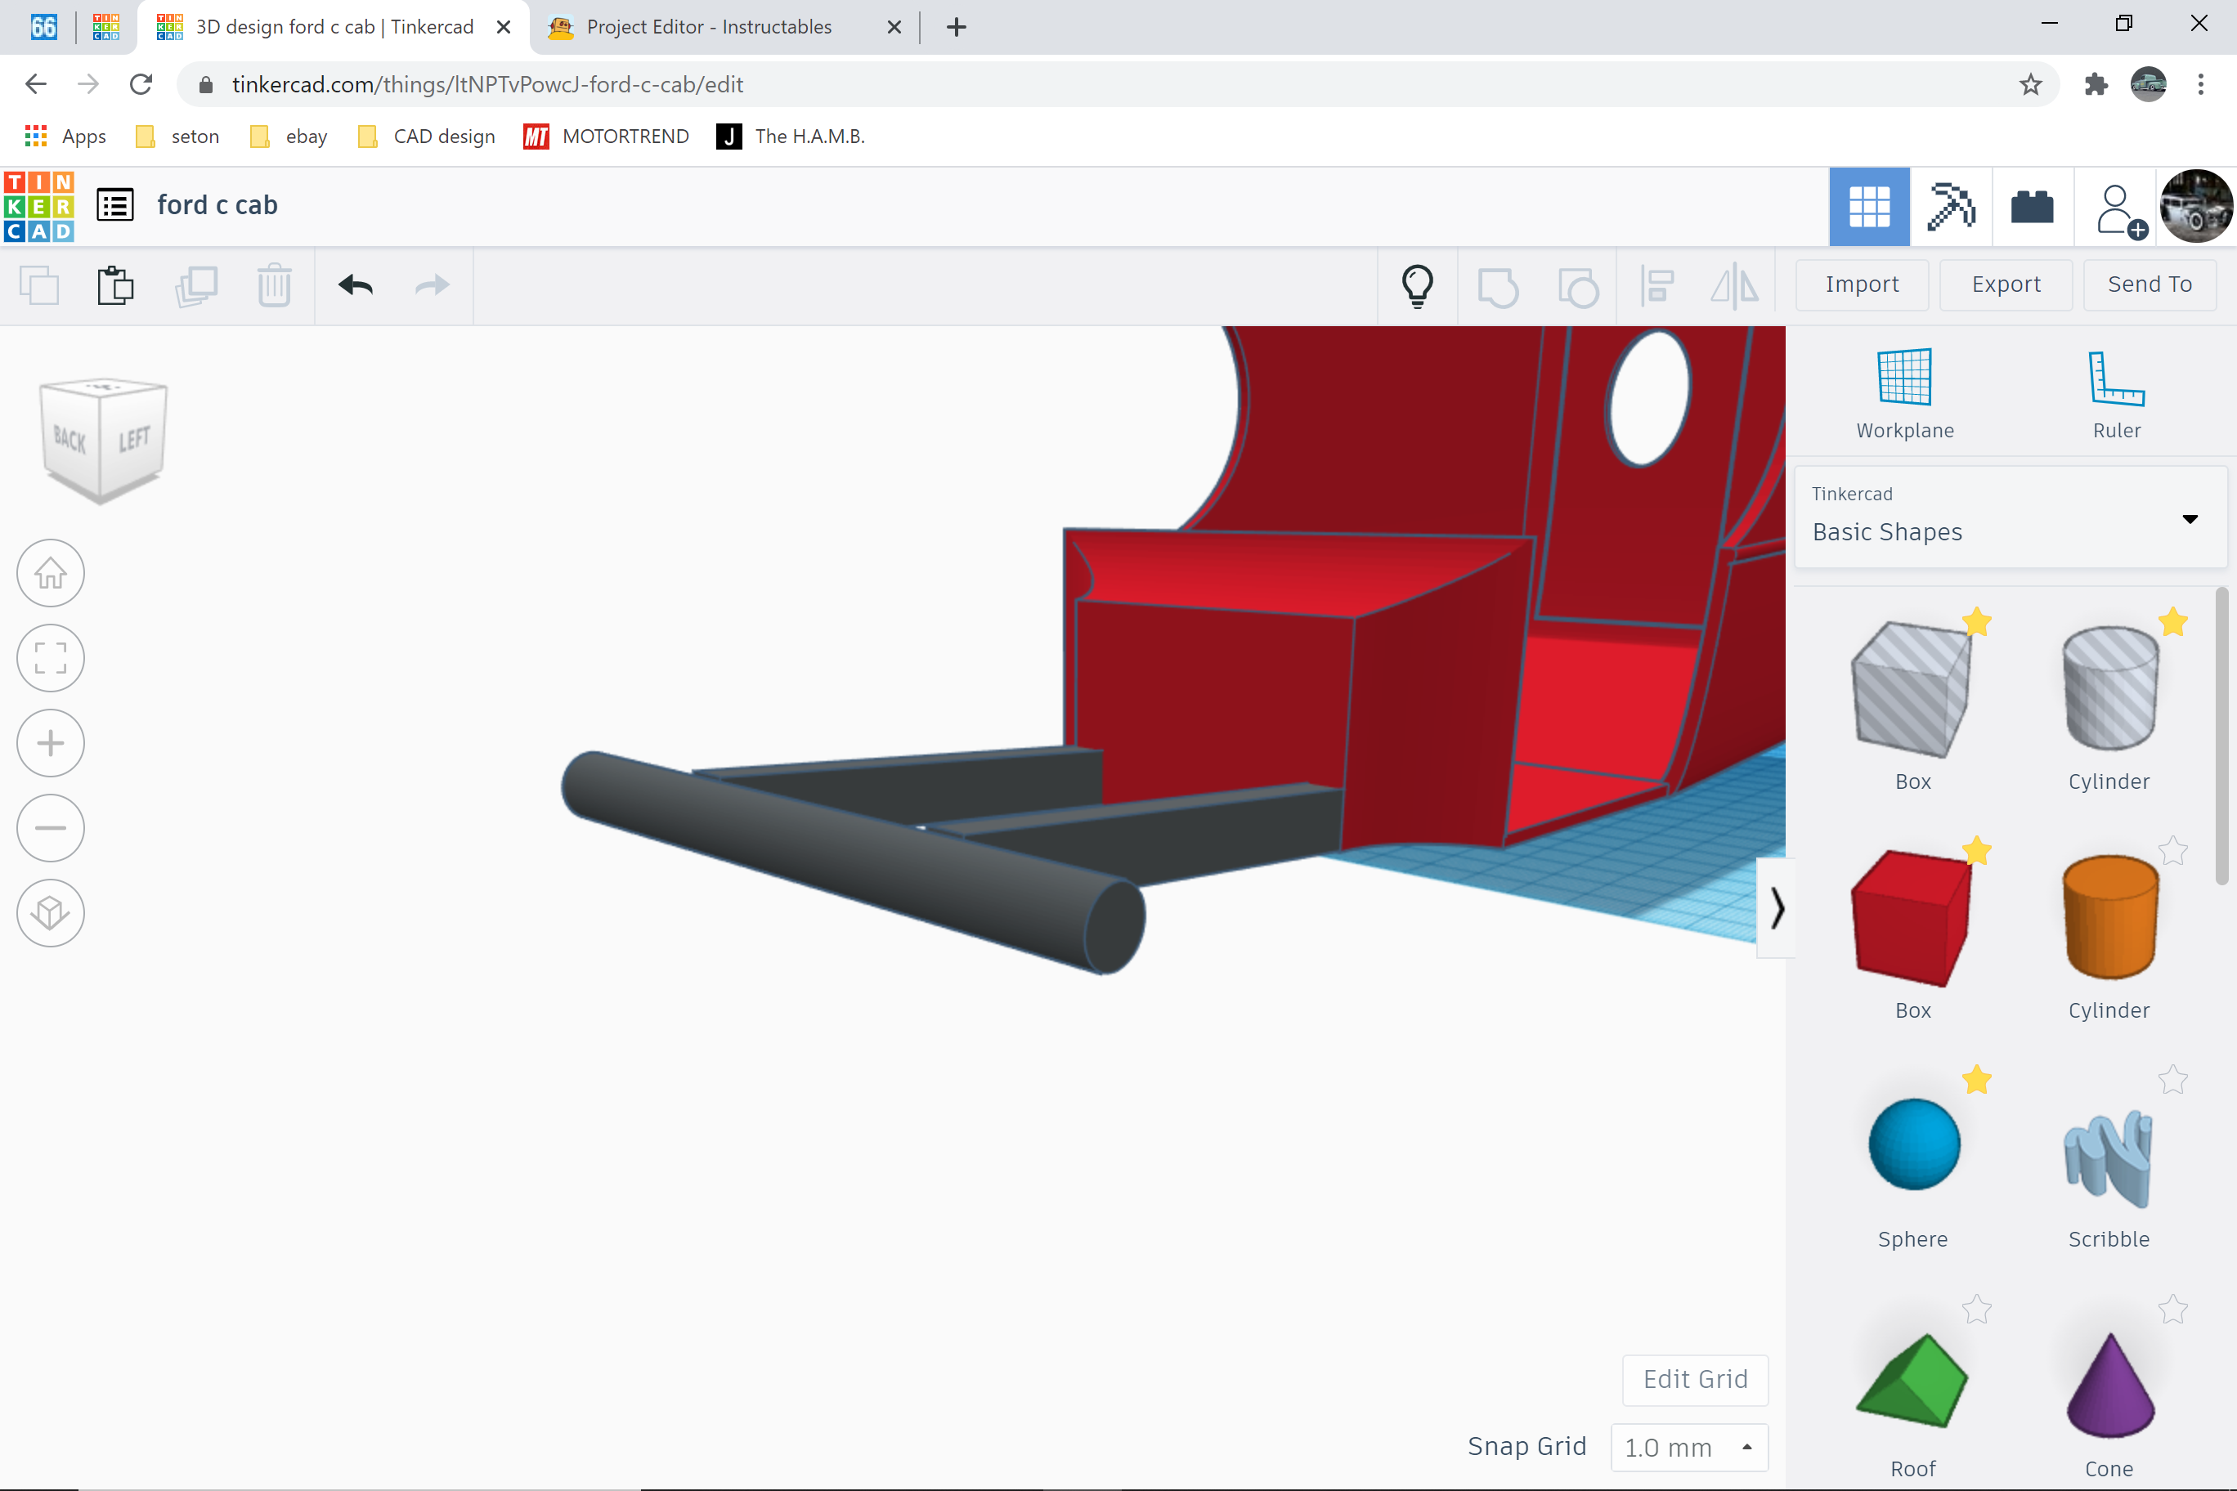The height and width of the screenshot is (1491, 2237).
Task: Open the Tinkercad logo home link
Action: click(x=39, y=206)
